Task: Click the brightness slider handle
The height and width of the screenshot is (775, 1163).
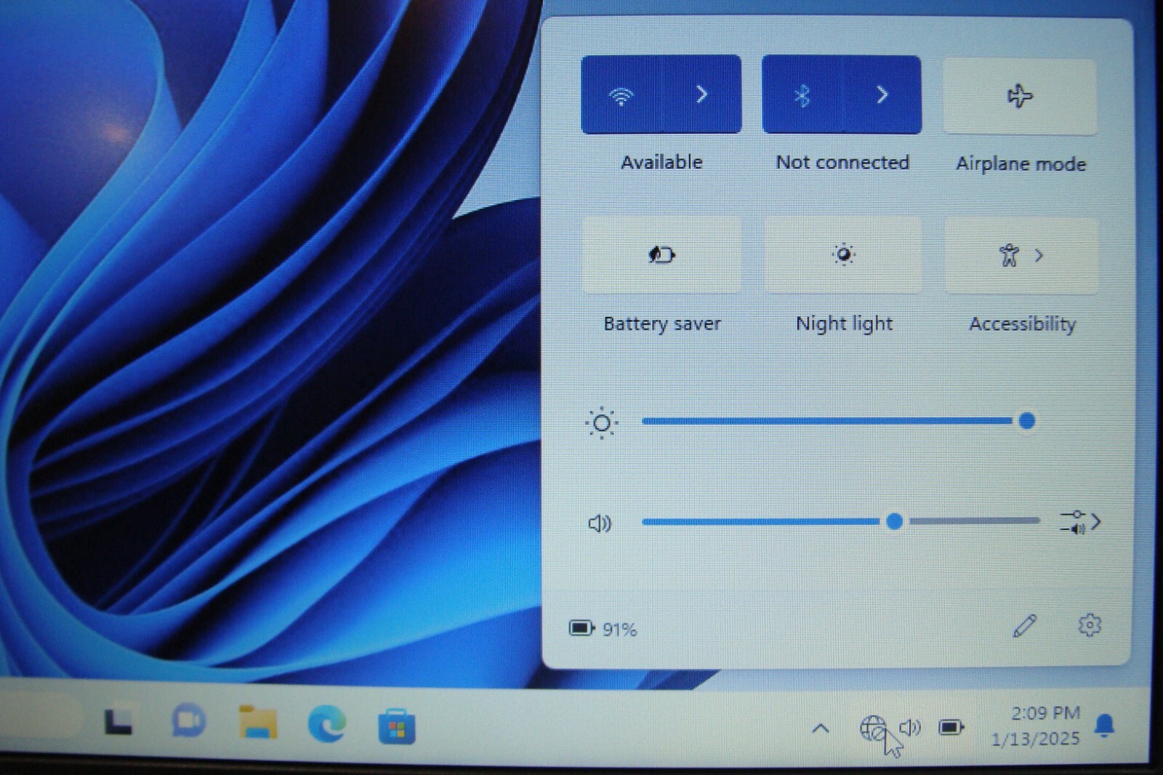Action: [1027, 421]
